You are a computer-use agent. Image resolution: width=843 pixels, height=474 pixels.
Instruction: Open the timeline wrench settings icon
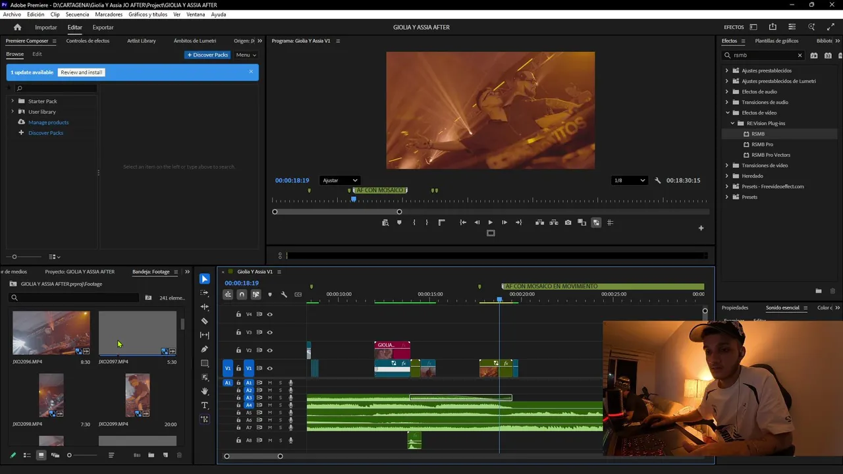click(284, 294)
